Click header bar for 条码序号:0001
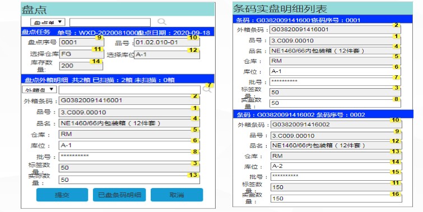 (x=323, y=20)
